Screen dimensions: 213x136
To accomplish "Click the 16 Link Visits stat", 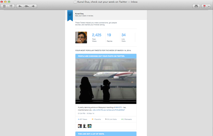I will tap(111, 119).
